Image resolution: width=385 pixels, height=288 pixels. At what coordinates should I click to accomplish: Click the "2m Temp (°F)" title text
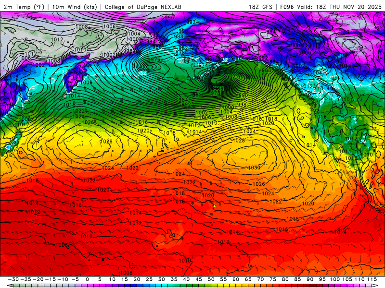coord(24,7)
